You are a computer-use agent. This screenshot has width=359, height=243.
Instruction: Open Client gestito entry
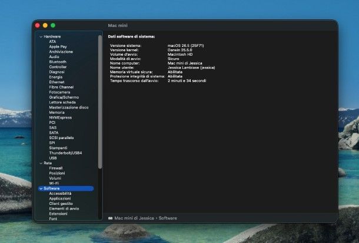[x=61, y=204]
